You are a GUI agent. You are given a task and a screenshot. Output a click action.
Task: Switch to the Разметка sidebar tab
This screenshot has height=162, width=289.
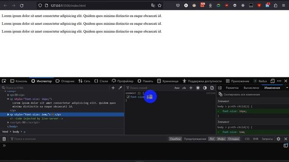coord(232,88)
